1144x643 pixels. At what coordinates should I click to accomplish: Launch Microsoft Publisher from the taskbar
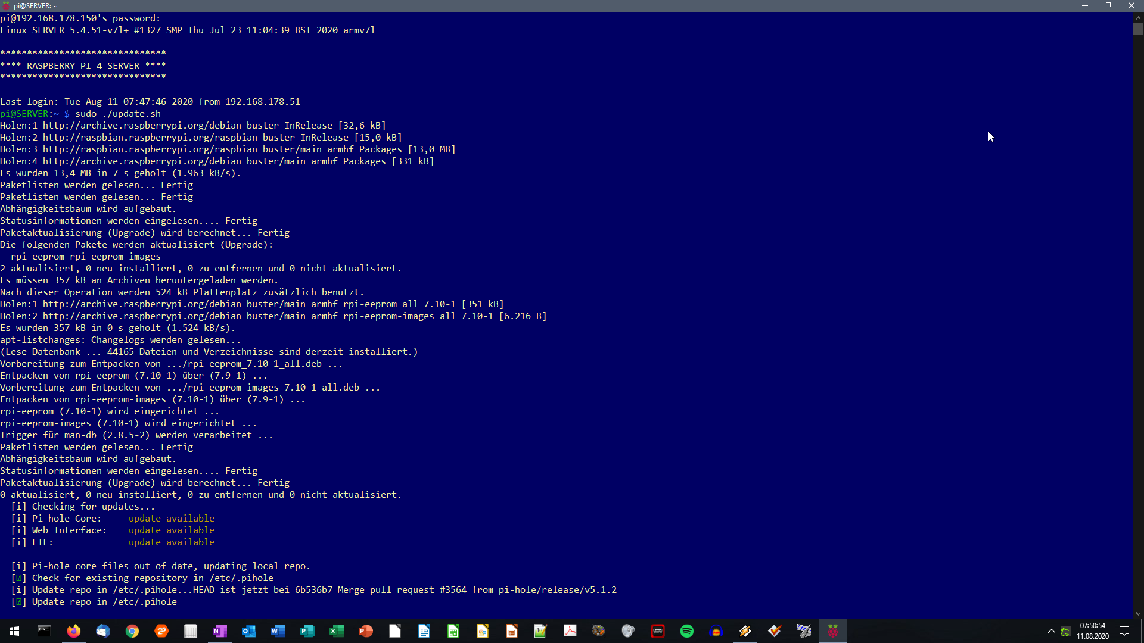(307, 631)
